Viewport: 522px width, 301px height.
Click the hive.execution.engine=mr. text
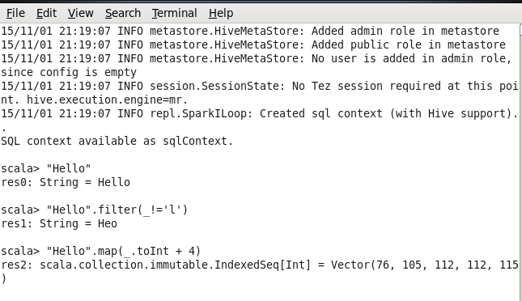click(x=107, y=100)
